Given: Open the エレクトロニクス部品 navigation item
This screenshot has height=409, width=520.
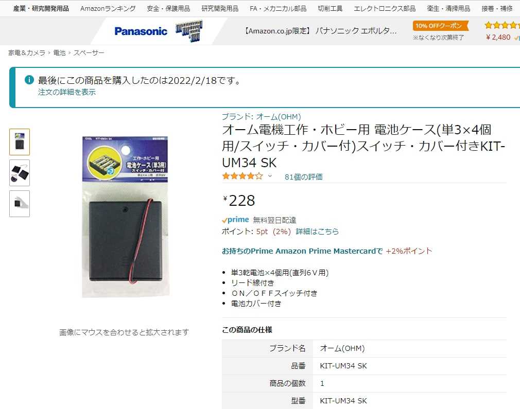Looking at the screenshot, I should (385, 9).
